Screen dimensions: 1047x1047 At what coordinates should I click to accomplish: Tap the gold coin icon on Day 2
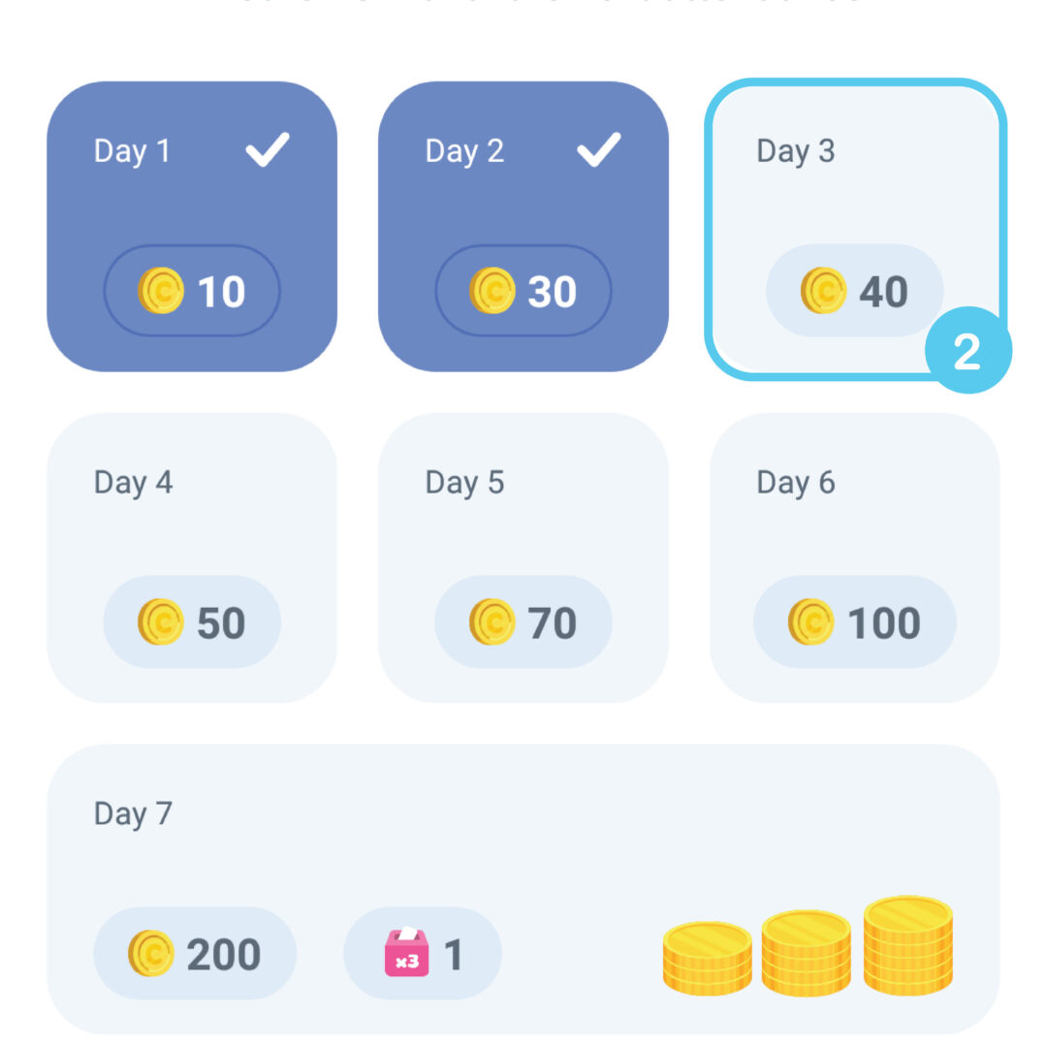[492, 291]
